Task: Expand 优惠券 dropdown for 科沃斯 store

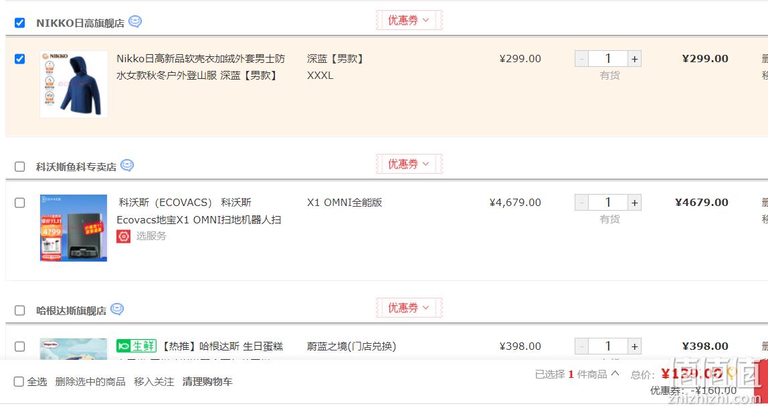Action: point(409,164)
